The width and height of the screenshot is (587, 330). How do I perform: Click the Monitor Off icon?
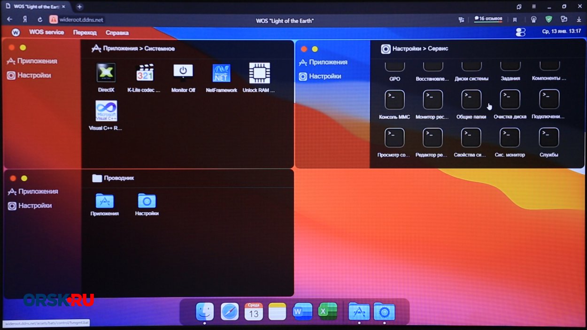pyautogui.click(x=183, y=73)
